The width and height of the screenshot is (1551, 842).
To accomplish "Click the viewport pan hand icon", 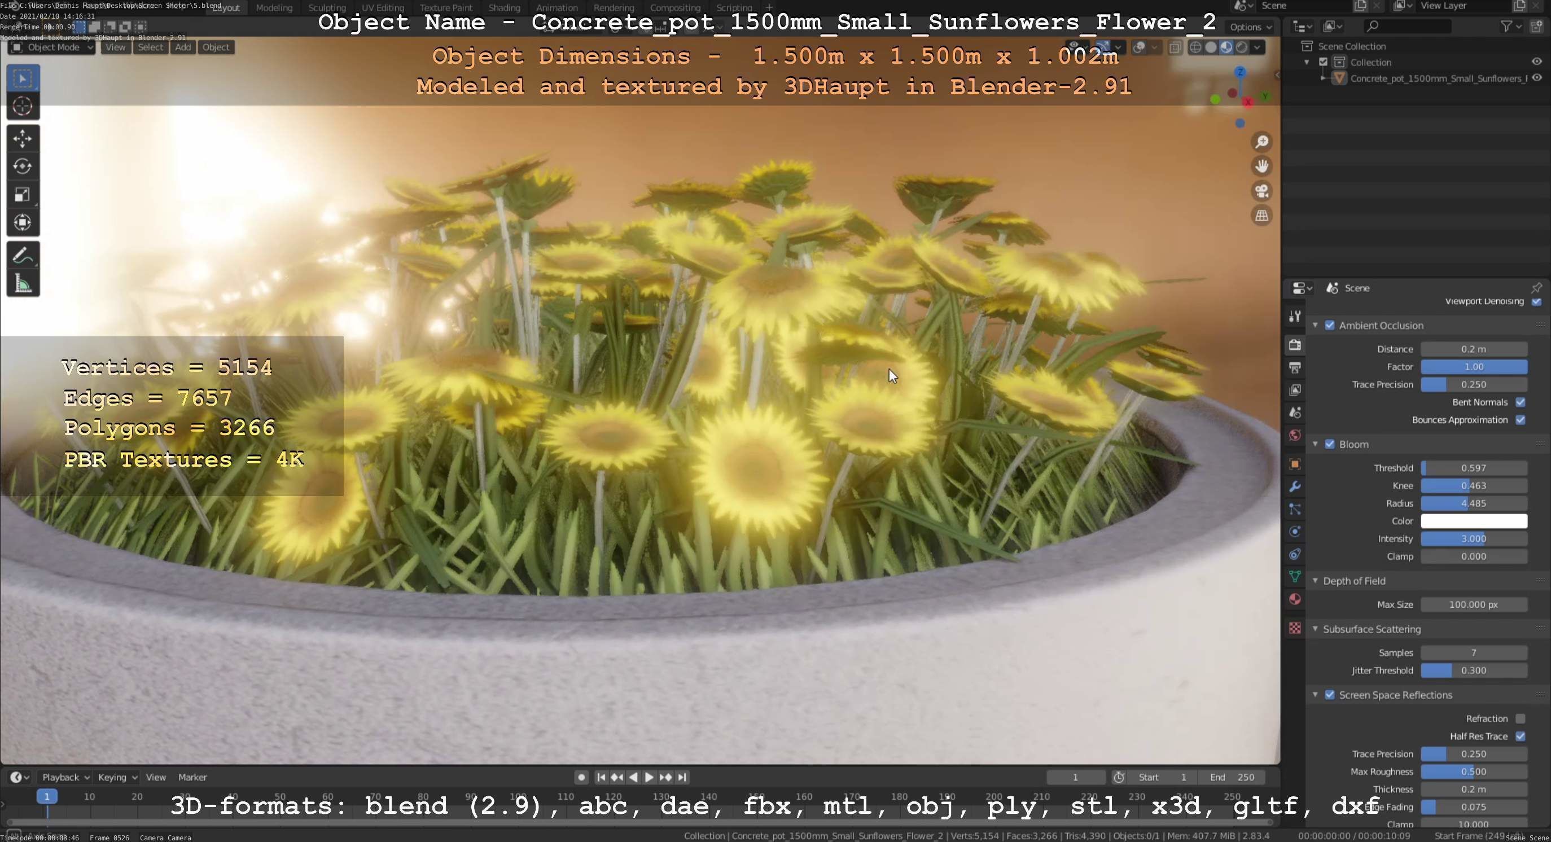I will click(1262, 166).
